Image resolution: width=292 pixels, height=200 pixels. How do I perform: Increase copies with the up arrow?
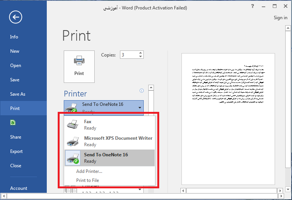pos(141,53)
